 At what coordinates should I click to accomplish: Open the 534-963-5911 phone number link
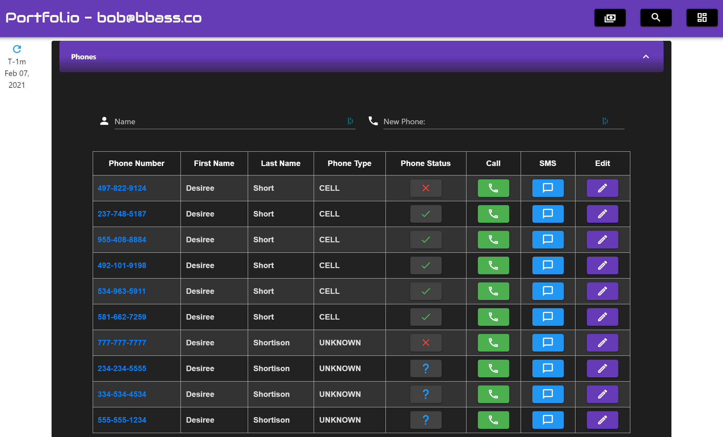pos(121,291)
